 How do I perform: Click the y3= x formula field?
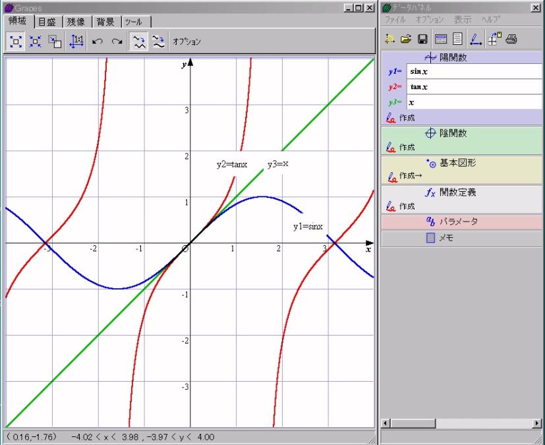pyautogui.click(x=474, y=102)
